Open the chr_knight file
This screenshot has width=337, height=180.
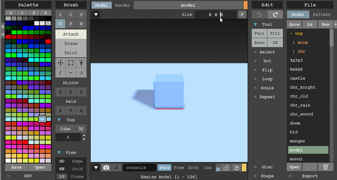tap(303, 87)
